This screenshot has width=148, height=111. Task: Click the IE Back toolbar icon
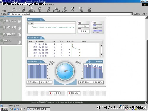pos(4,9)
